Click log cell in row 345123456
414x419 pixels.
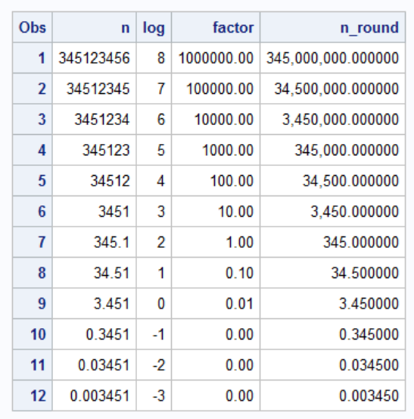point(154,58)
